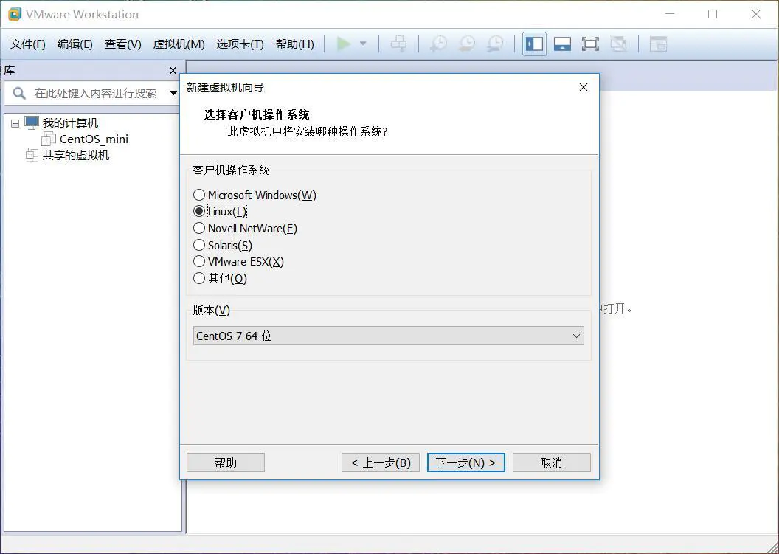Collapse the 我的计算机 tree node
Image resolution: width=779 pixels, height=554 pixels.
15,123
